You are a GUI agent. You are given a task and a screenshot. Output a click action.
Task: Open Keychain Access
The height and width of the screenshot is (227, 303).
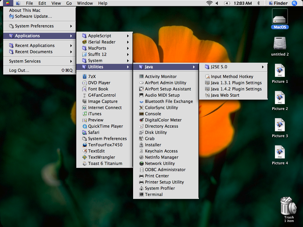[166, 151]
